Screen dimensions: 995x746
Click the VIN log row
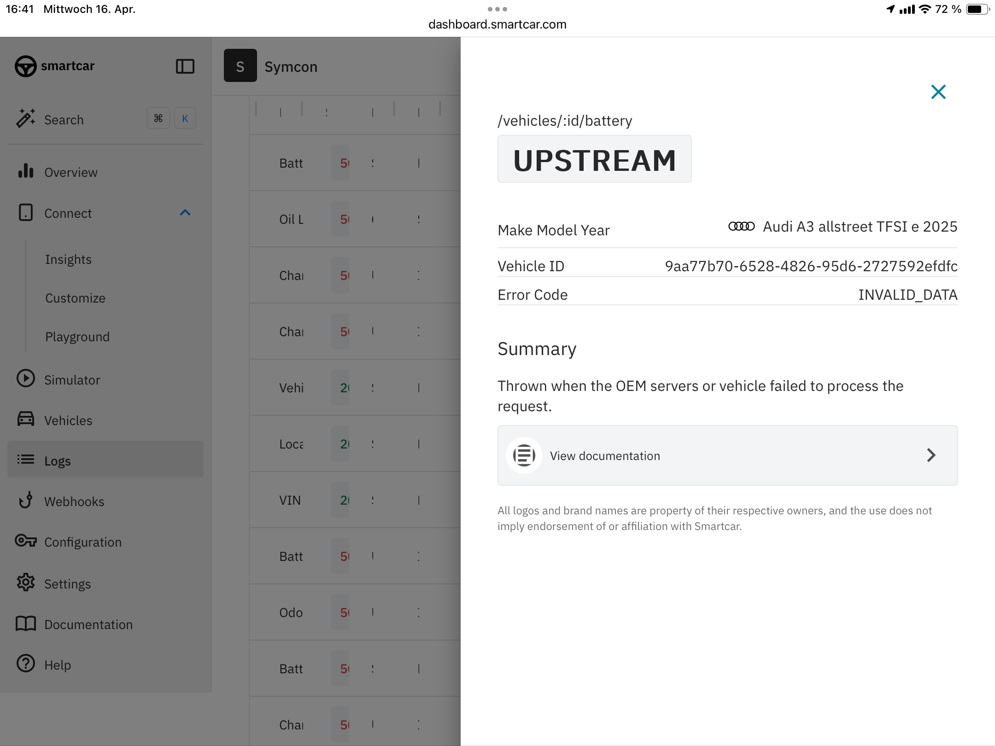[x=355, y=500]
